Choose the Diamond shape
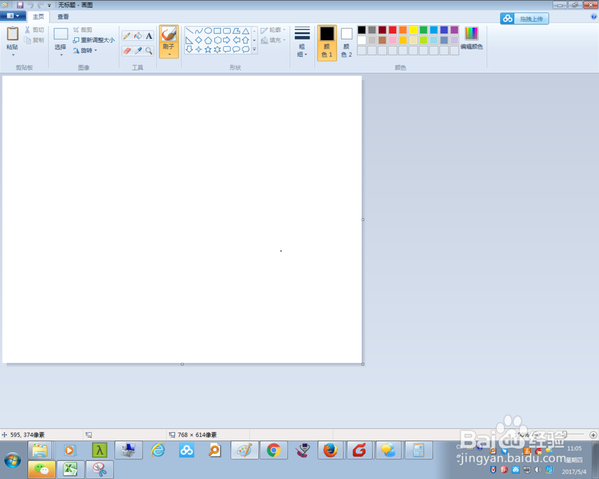599x479 pixels. [x=199, y=40]
